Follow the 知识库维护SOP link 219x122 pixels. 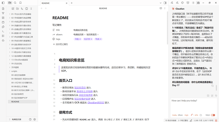point(83,99)
